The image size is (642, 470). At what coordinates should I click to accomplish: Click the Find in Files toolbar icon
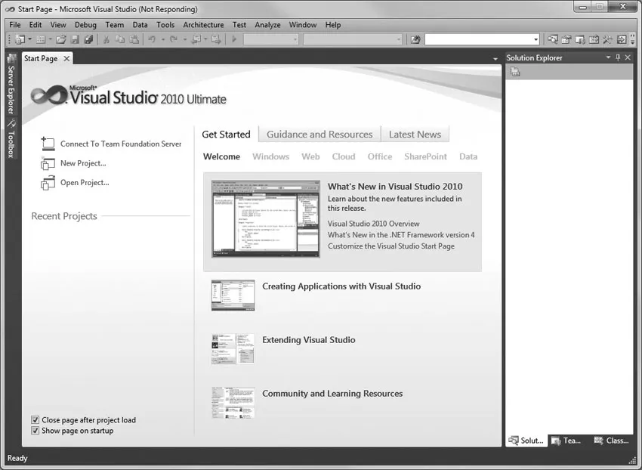[x=415, y=39]
